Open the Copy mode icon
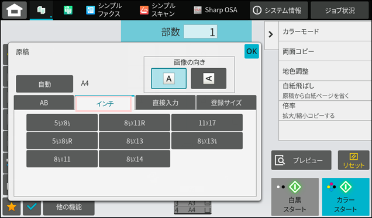The width and height of the screenshot is (372, 218). (x=42, y=10)
